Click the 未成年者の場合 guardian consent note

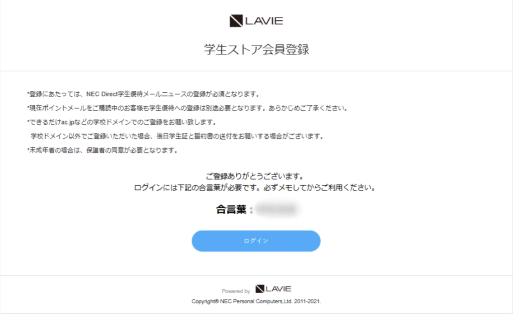pos(103,150)
